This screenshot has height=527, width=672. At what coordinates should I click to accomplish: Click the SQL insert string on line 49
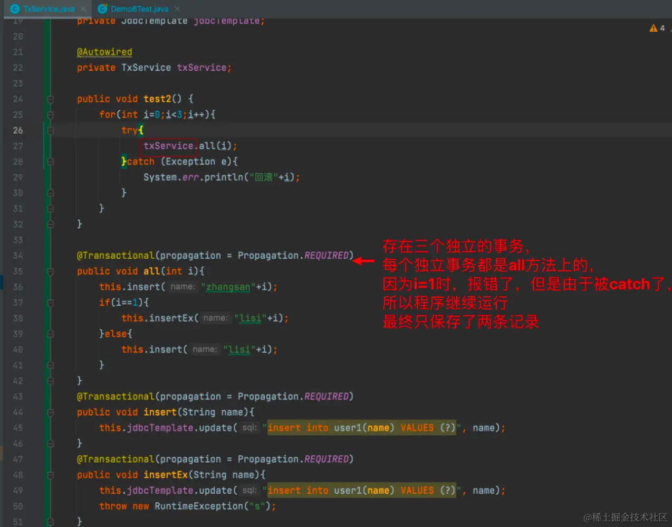(361, 491)
